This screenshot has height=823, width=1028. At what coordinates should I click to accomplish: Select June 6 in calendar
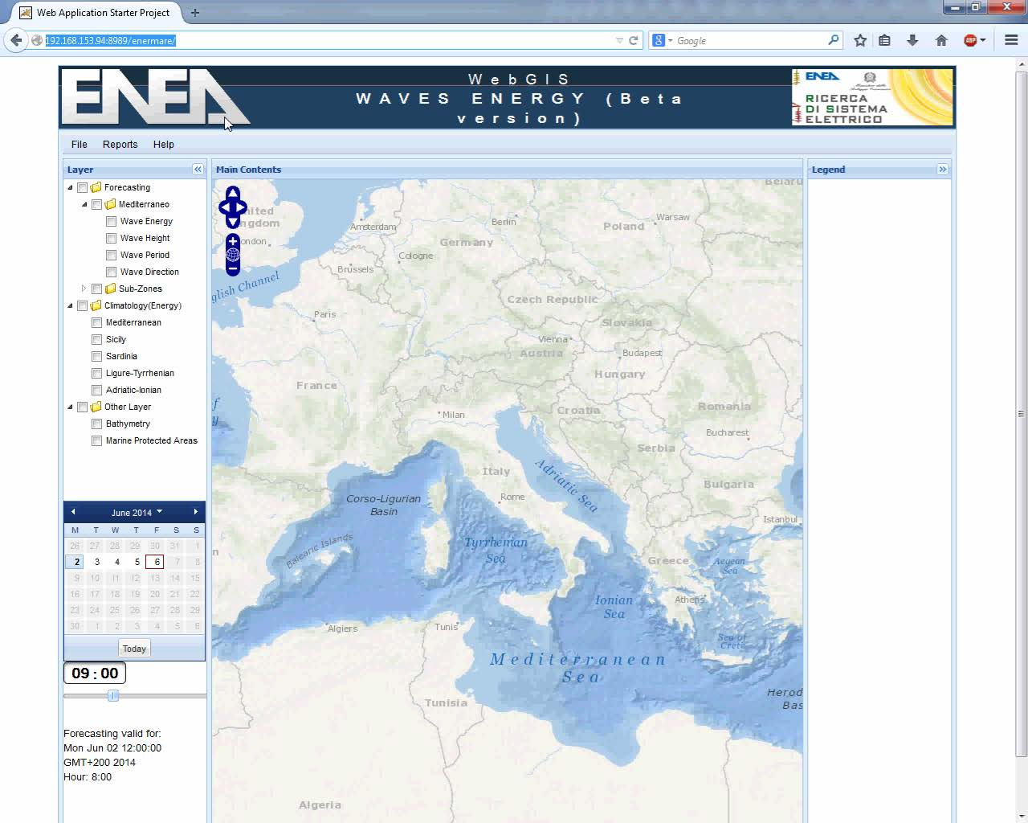[156, 562]
